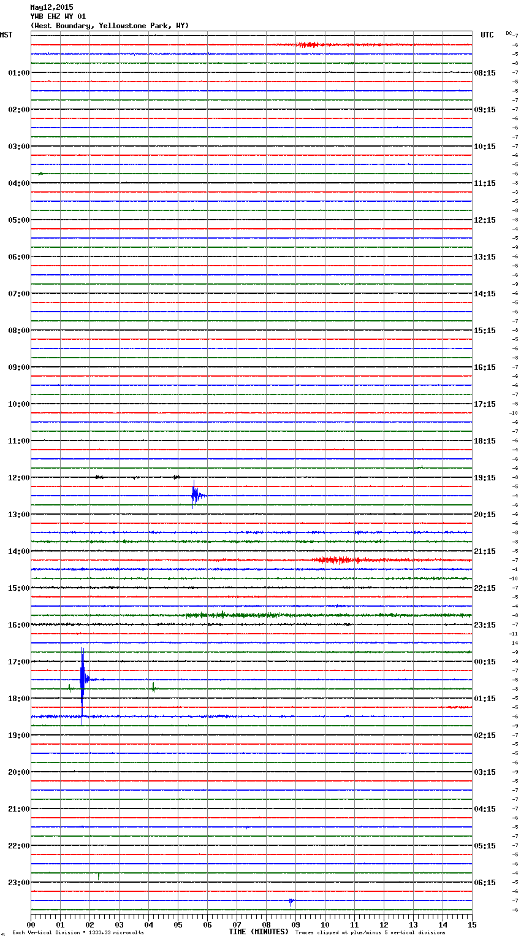
Task: Click the 15 minute tick label
Action: (x=472, y=924)
